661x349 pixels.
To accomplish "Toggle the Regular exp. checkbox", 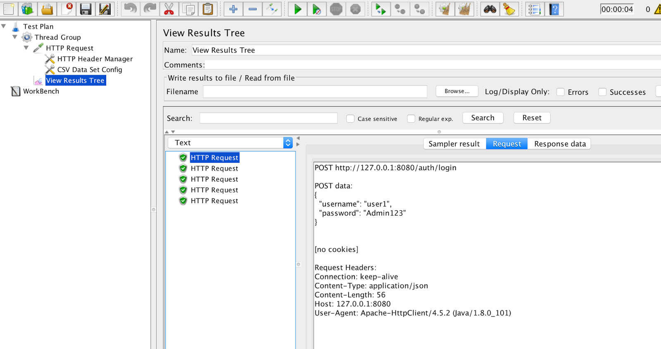I will pos(411,119).
